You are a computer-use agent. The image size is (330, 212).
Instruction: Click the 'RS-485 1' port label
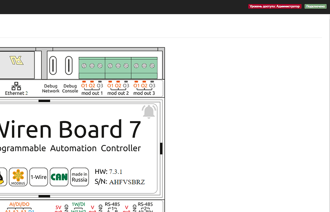(x=112, y=206)
